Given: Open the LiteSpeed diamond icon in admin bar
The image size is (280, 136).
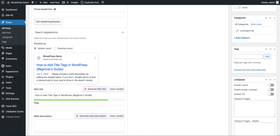Looking at the screenshot, I should tap(103, 3).
